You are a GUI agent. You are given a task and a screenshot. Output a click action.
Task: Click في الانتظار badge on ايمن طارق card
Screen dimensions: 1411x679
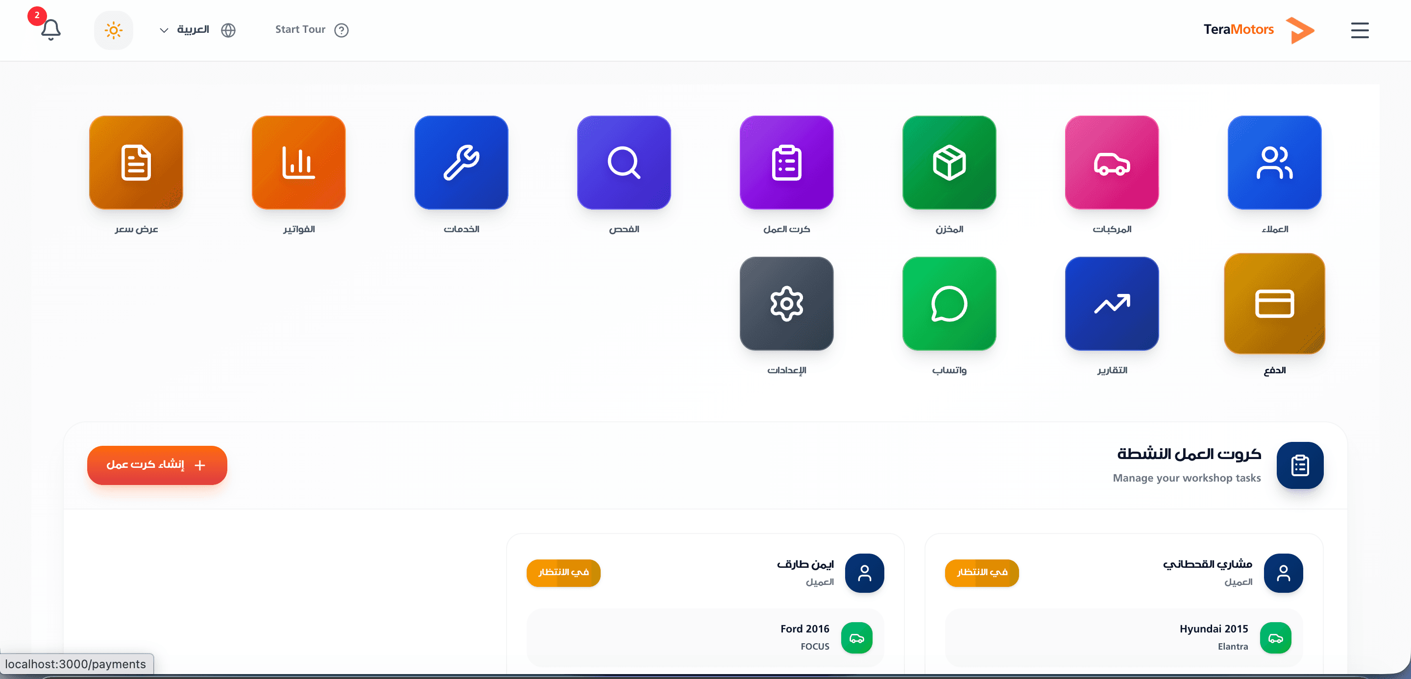pos(563,573)
